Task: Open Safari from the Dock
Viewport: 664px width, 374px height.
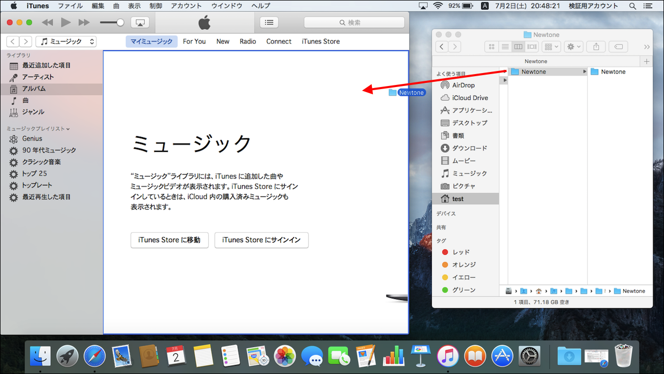Action: tap(94, 356)
